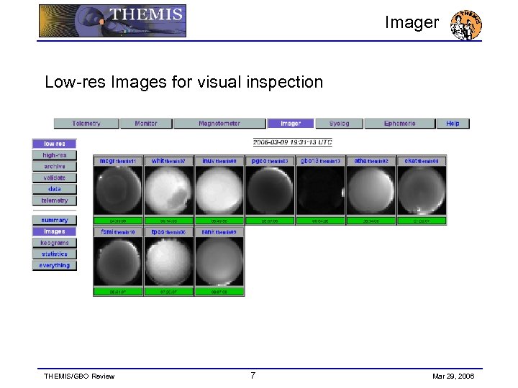Screen dimensions: 518x388
Task: Click green status bar under atha image
Action: tap(371, 221)
